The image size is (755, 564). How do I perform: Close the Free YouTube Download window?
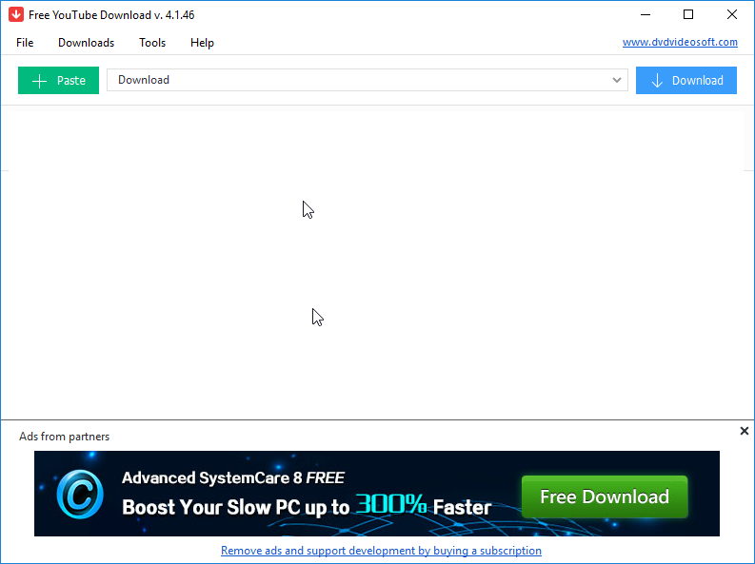point(732,15)
